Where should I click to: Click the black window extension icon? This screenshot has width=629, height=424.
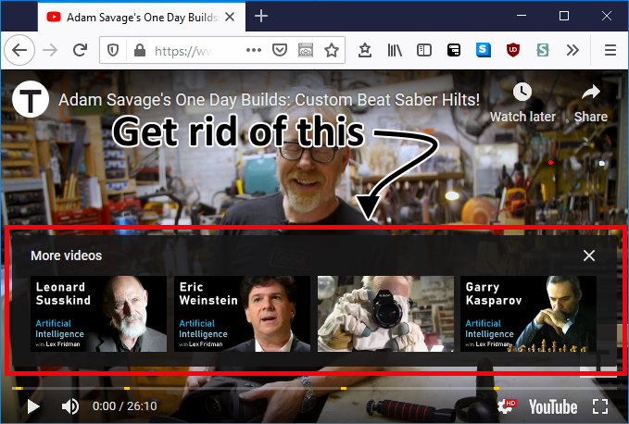pos(454,50)
